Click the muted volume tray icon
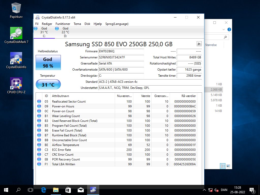Image resolution: width=260 pixels, height=195 pixels. [216, 190]
